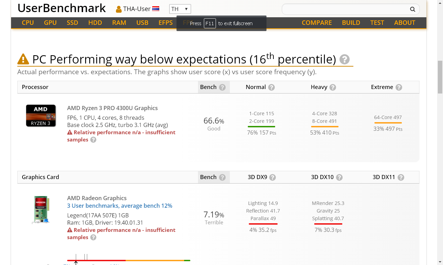Open help icon beside percentile heading

[x=344, y=59]
